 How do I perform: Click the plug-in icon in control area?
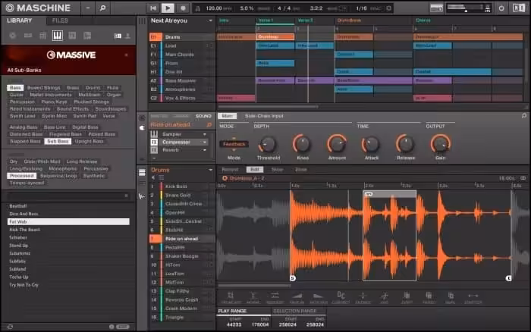pos(143,128)
